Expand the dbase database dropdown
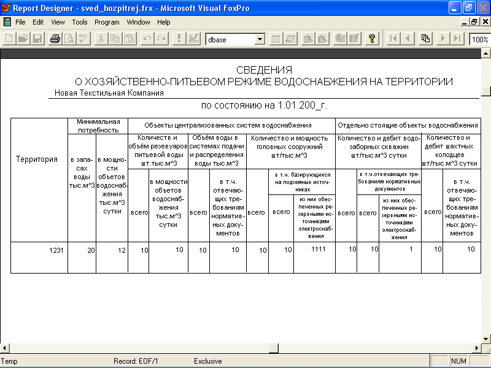This screenshot has height=368, width=491. [x=260, y=39]
